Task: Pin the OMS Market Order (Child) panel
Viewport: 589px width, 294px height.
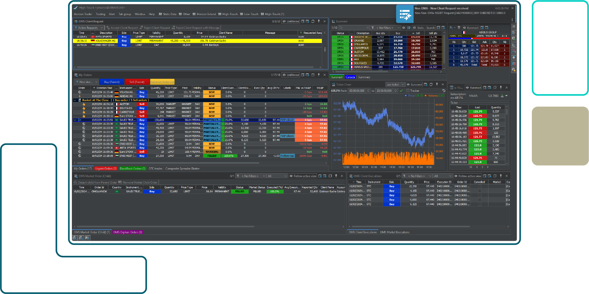Action: pos(336,176)
